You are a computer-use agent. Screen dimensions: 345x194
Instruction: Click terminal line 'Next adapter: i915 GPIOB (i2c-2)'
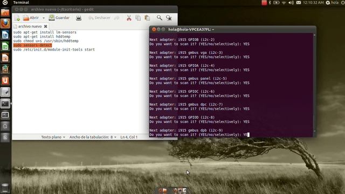coord(182,39)
